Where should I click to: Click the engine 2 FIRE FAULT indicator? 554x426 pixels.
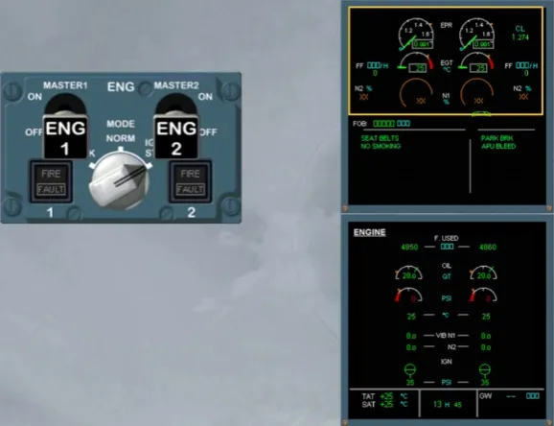tap(191, 182)
